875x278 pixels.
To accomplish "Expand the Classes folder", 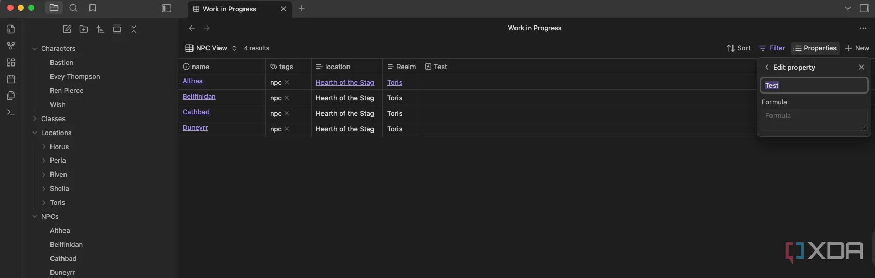I will coord(35,119).
